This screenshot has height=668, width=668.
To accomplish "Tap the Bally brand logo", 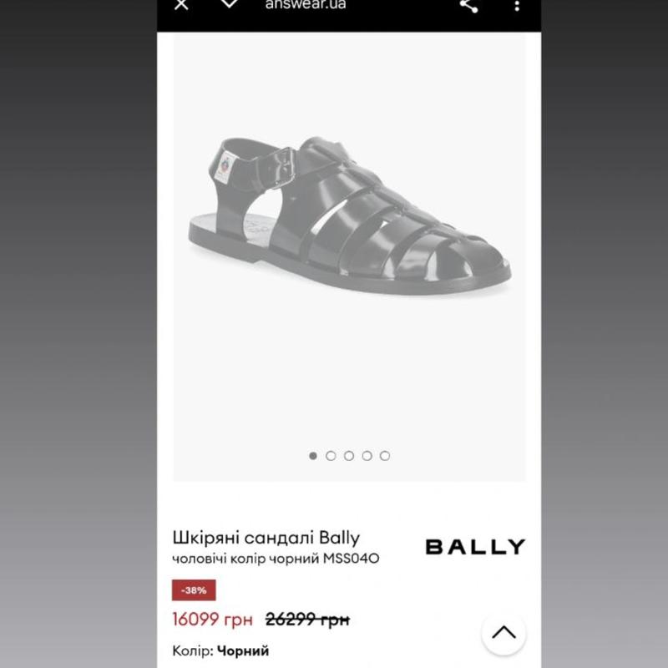I will point(475,547).
